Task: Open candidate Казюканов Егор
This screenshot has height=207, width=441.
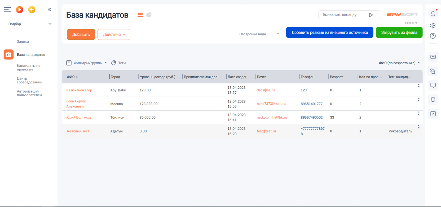Action: click(x=79, y=90)
